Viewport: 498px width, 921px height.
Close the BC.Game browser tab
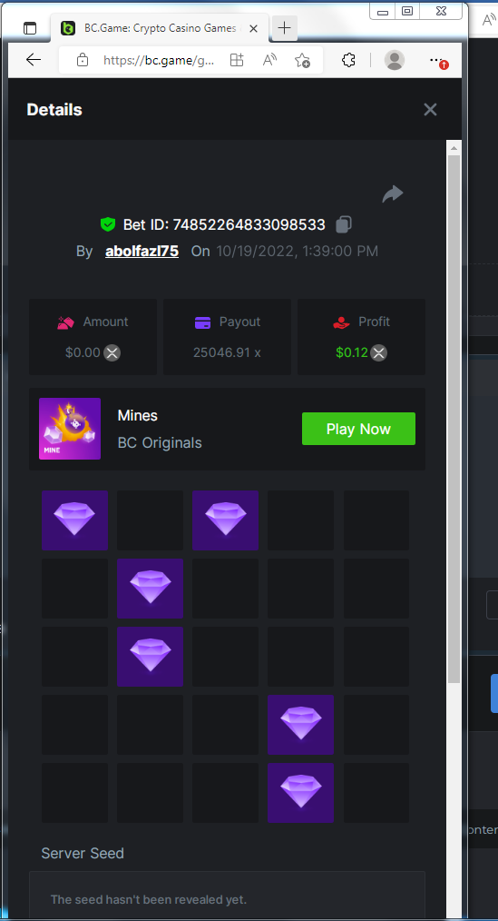(x=253, y=28)
